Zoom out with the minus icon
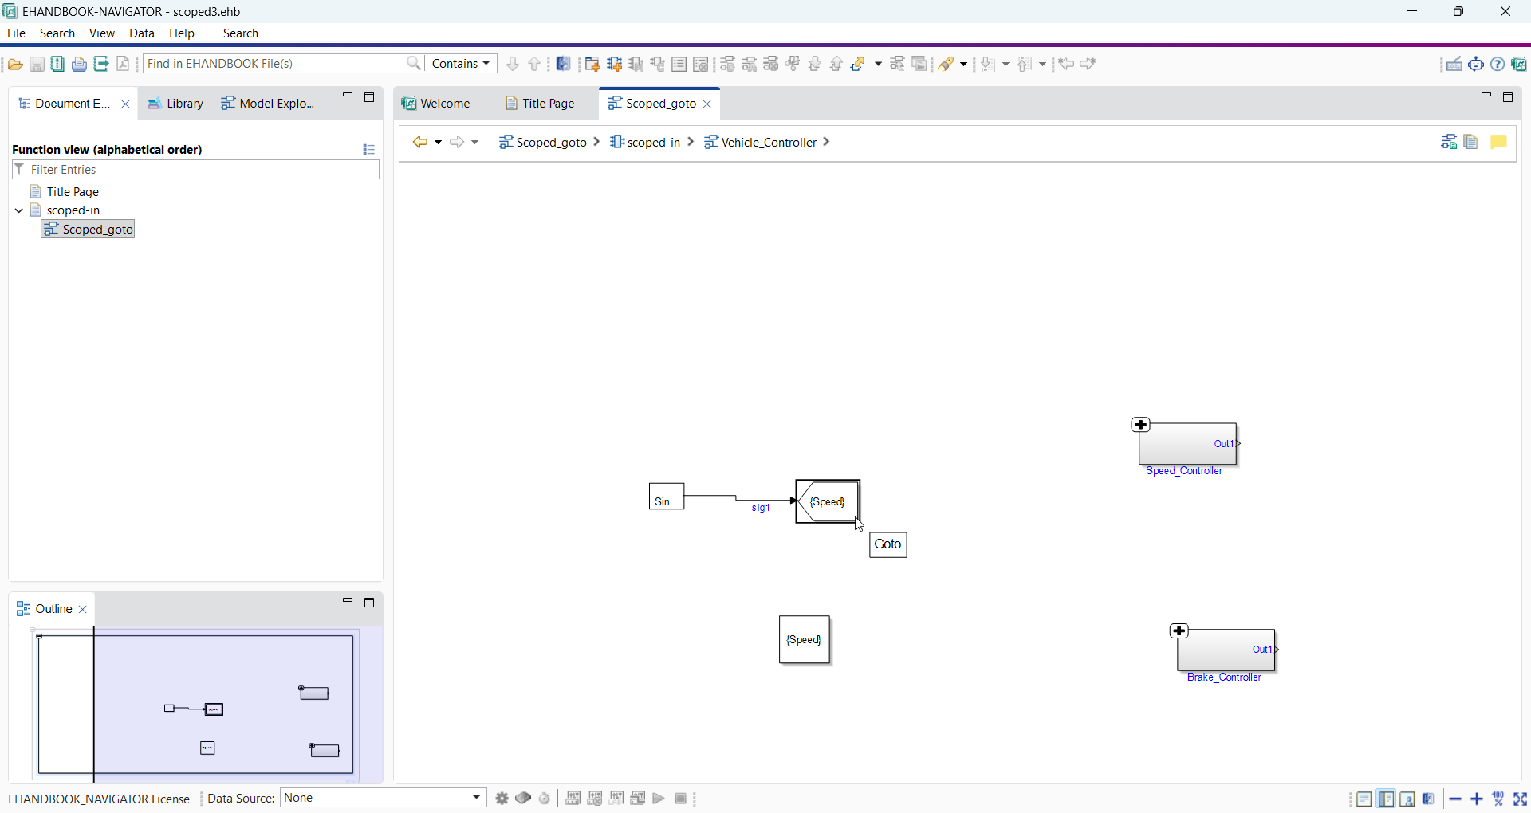The image size is (1531, 813). (x=1455, y=799)
